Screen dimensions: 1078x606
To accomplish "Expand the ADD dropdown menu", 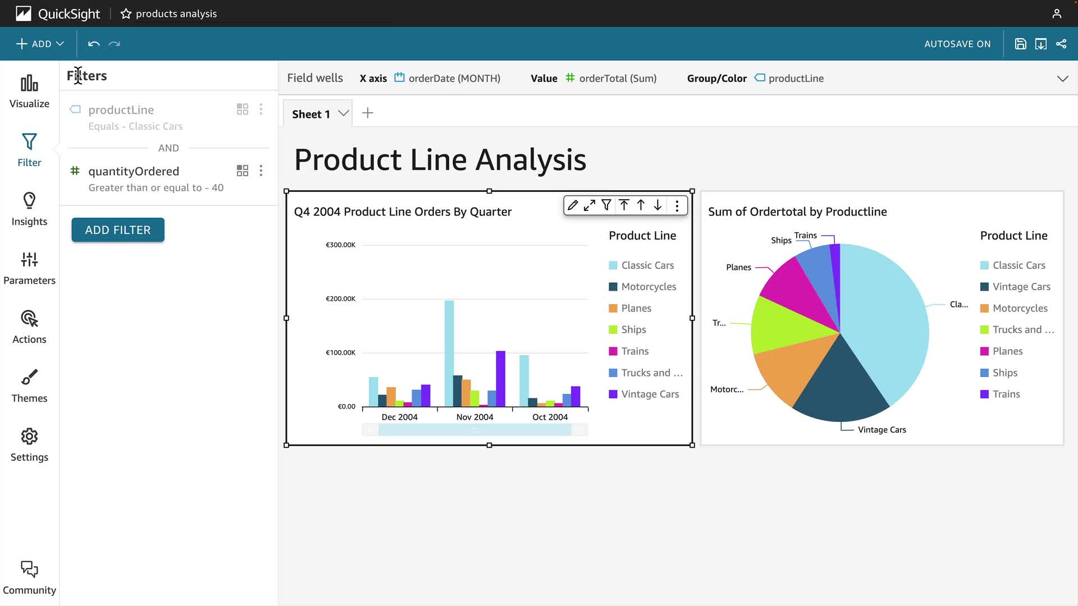I will pos(40,44).
